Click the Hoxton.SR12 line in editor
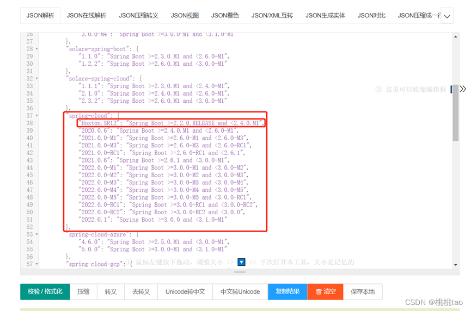The width and height of the screenshot is (471, 311). point(171,123)
